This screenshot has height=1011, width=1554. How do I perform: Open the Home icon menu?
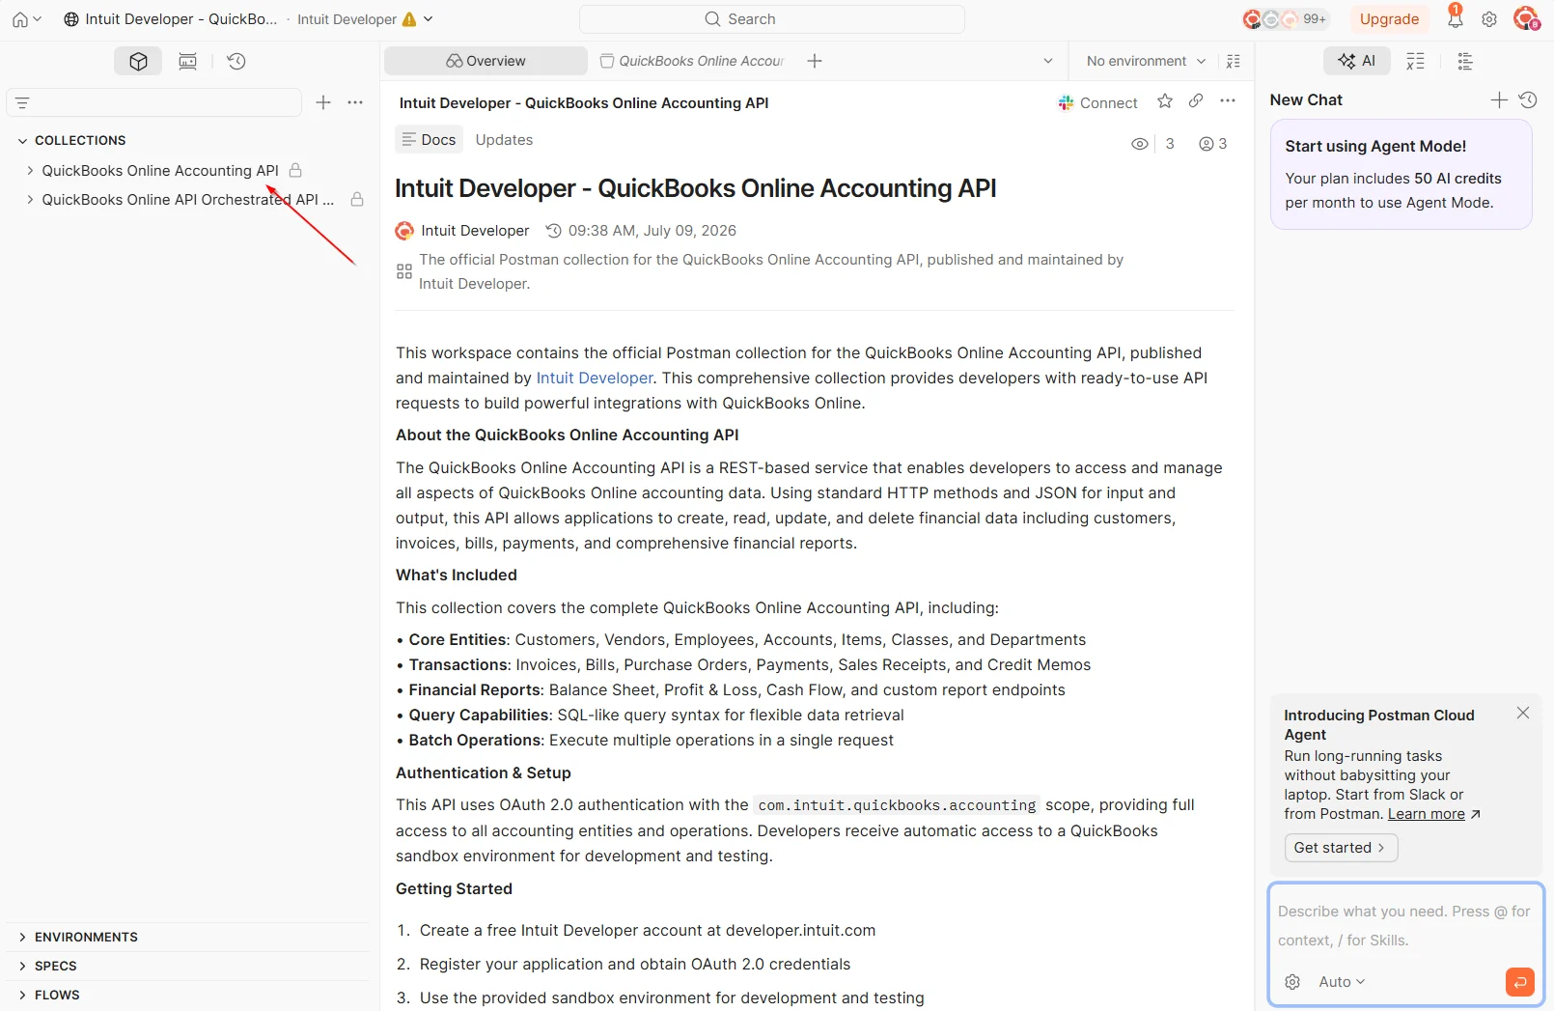pos(26,19)
